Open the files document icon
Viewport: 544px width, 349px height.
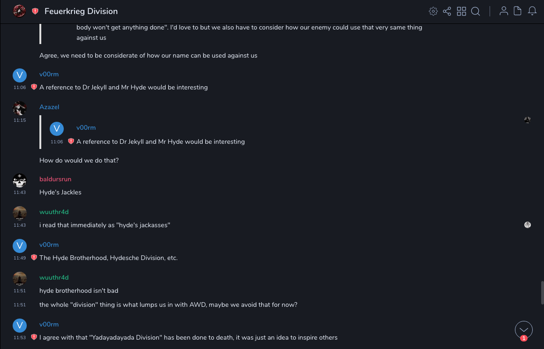click(518, 11)
